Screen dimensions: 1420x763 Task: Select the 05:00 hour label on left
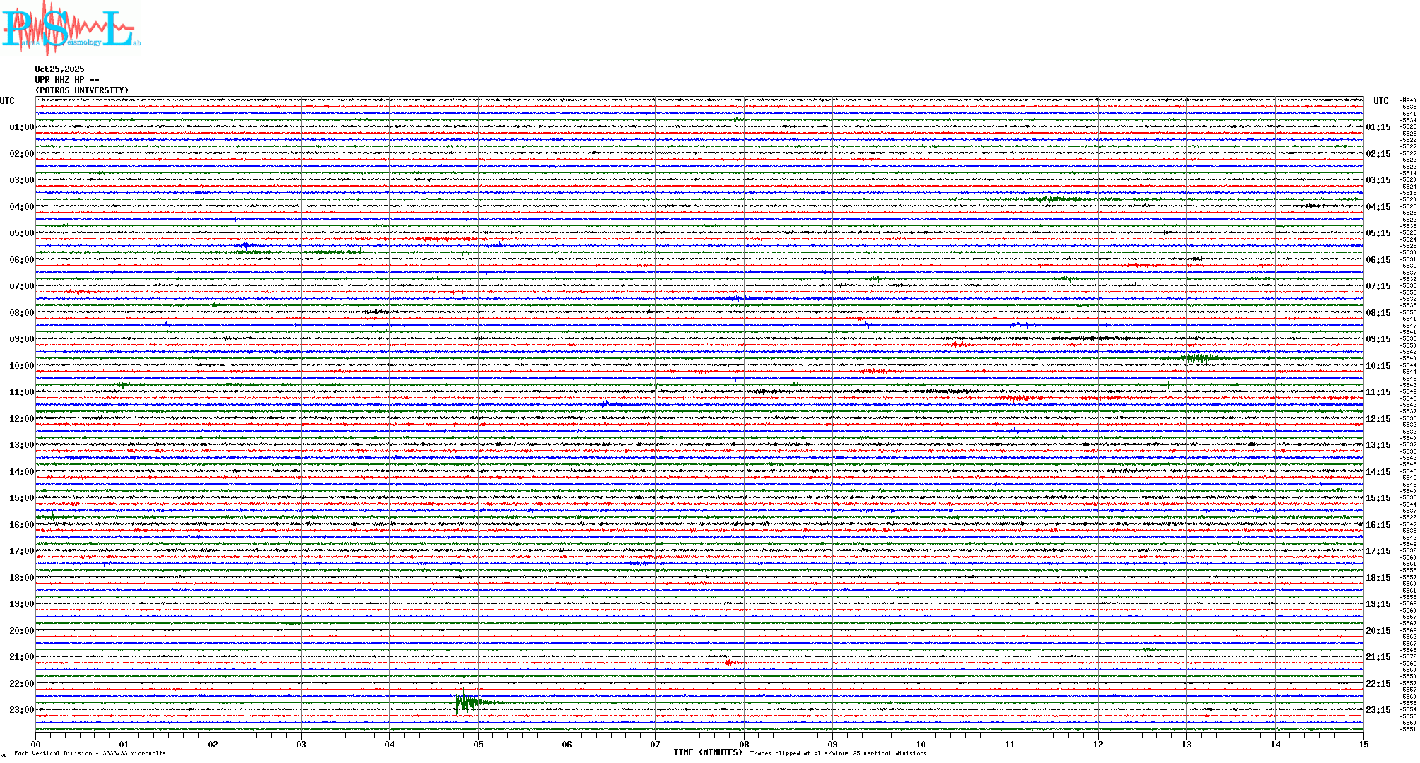coord(21,233)
